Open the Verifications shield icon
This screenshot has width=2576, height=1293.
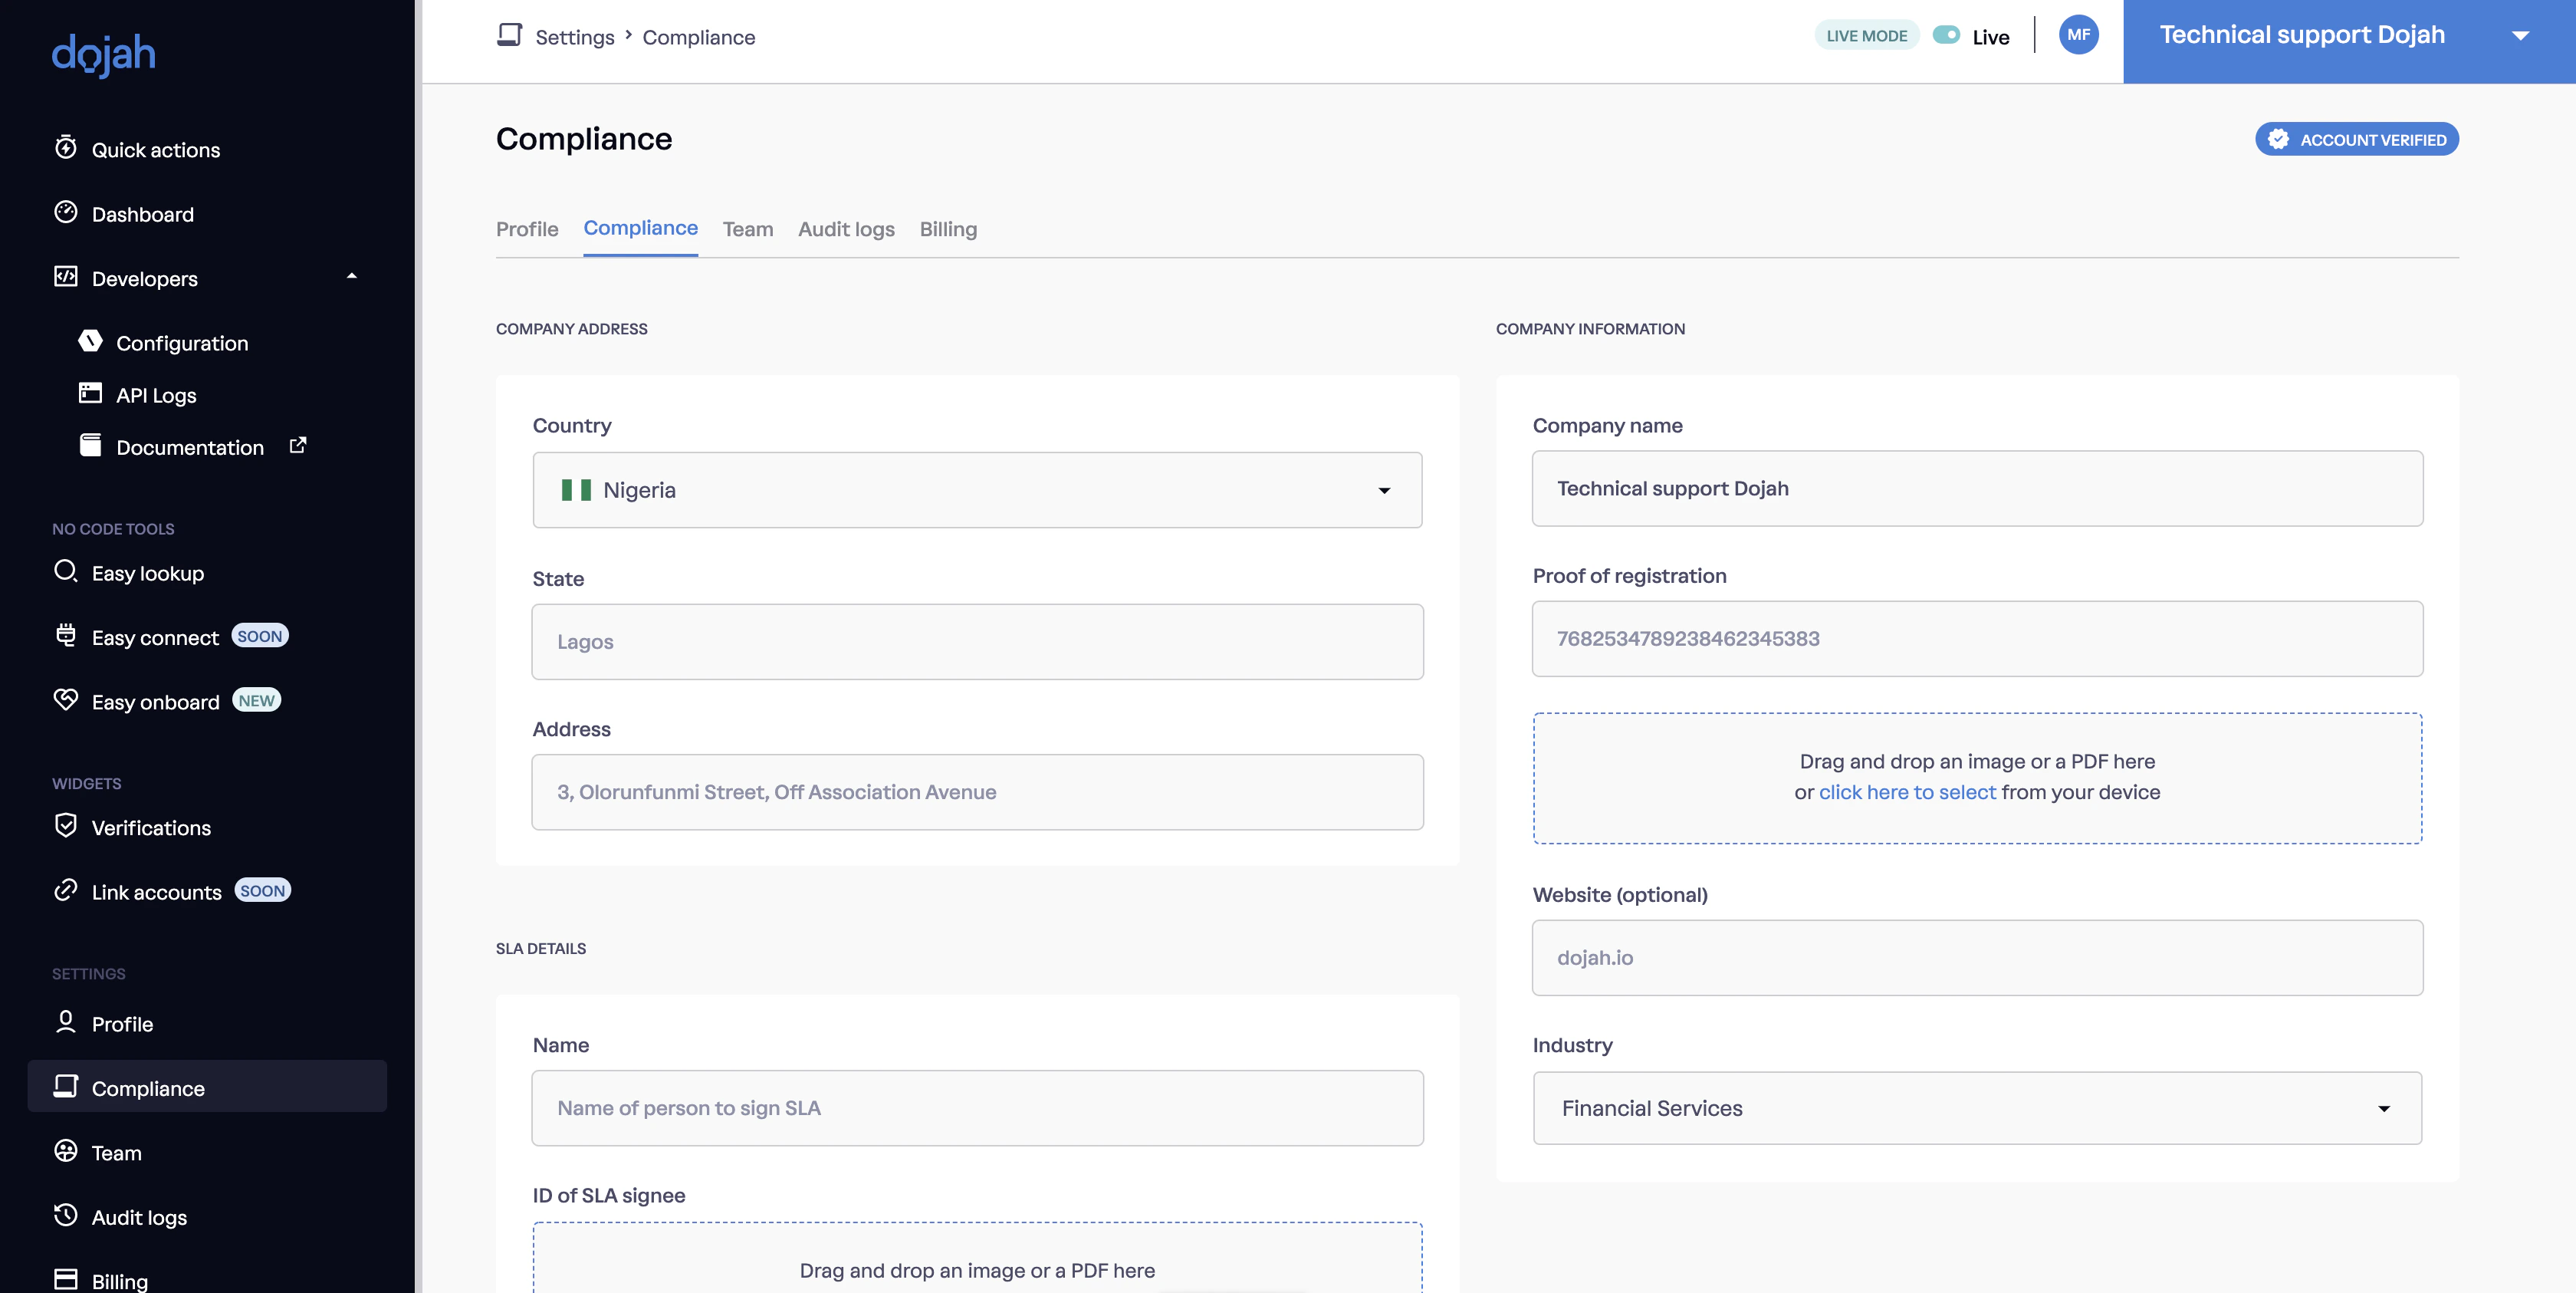[65, 826]
